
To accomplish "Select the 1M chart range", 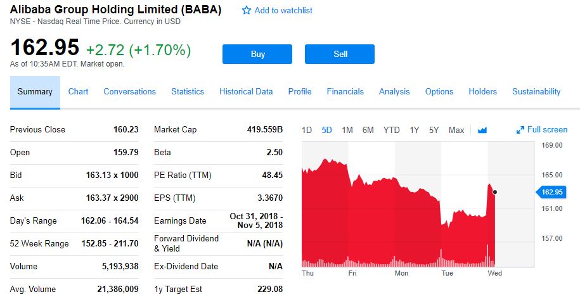I will 347,130.
